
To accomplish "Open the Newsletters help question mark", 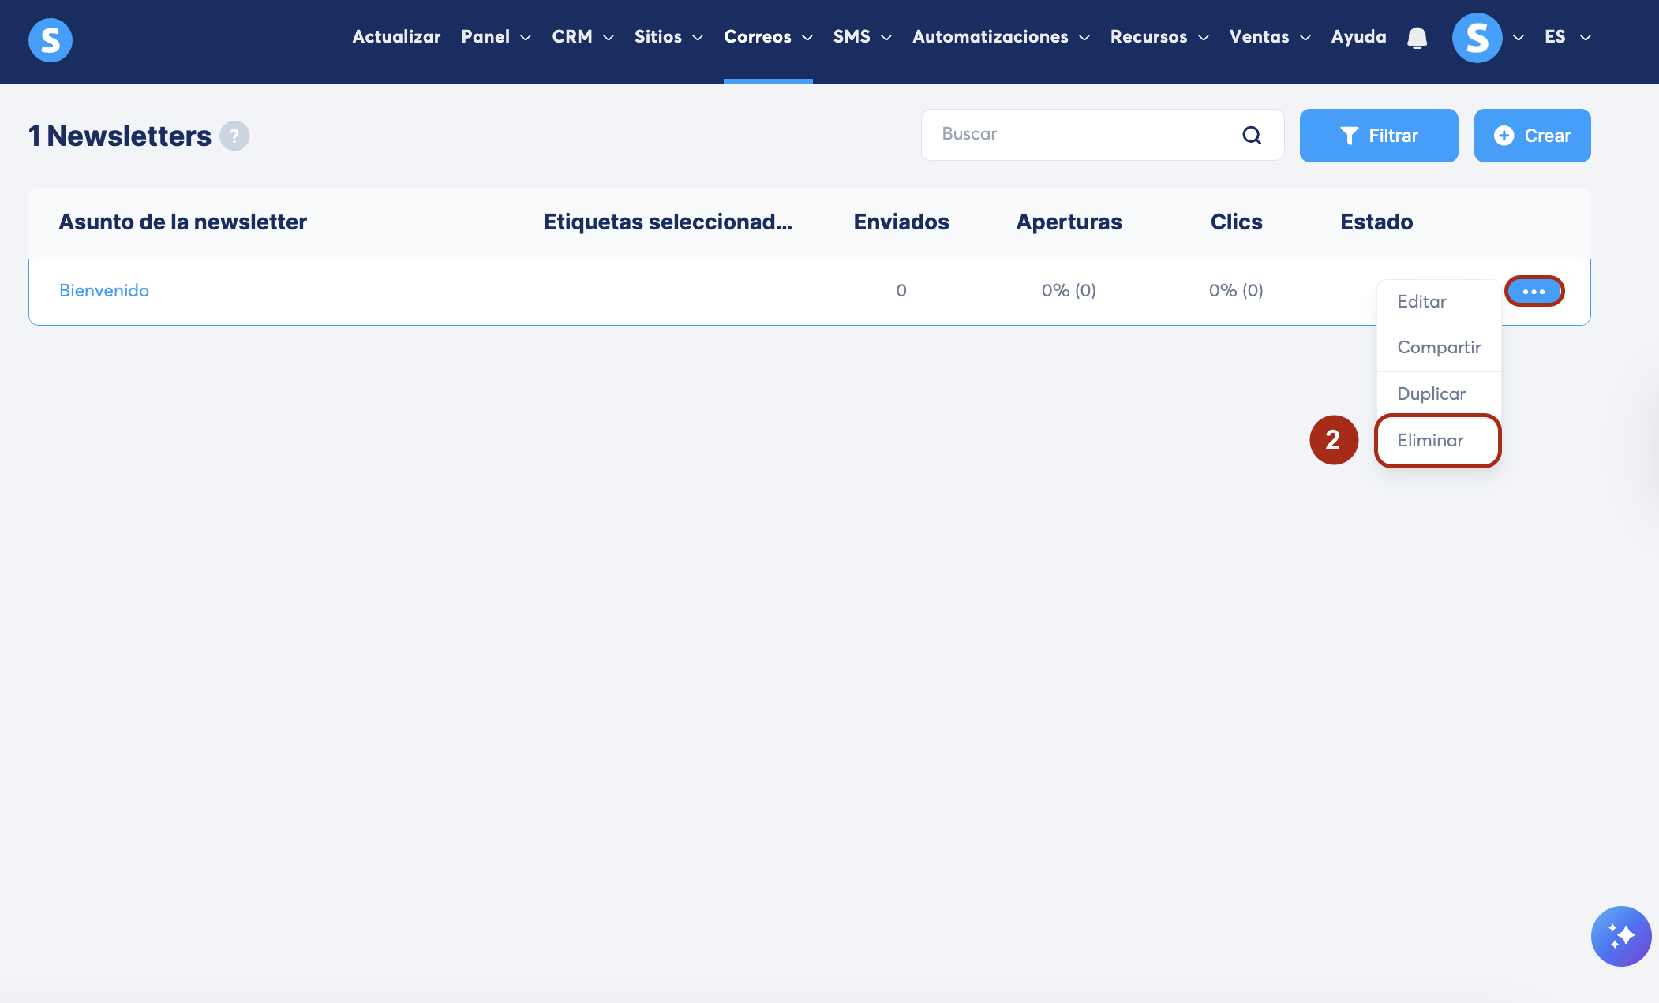I will pyautogui.click(x=234, y=136).
